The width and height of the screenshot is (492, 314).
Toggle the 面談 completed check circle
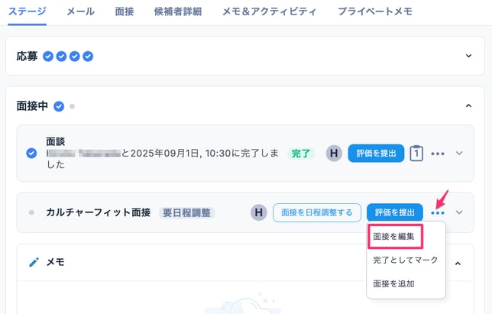(x=31, y=153)
